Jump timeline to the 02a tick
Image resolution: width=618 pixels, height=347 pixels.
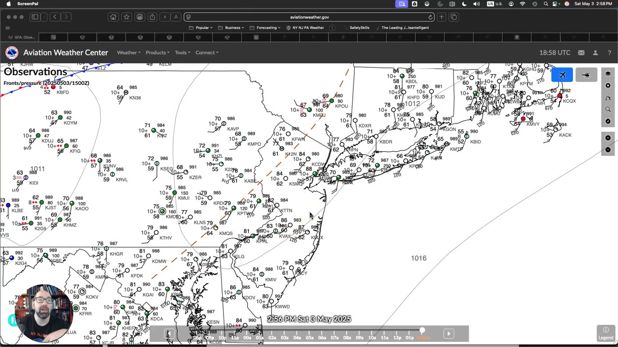pos(272,338)
